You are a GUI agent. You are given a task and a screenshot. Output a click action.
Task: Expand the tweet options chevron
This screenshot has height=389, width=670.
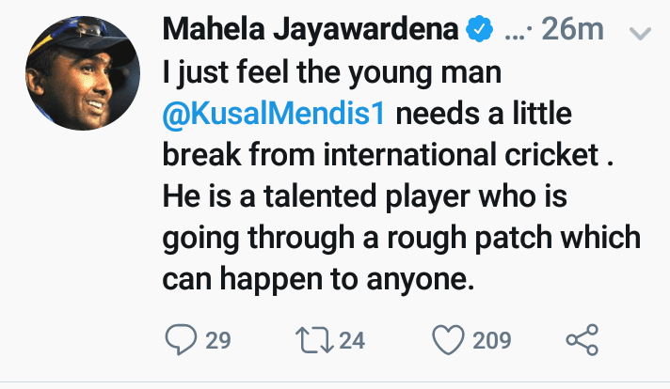(639, 33)
